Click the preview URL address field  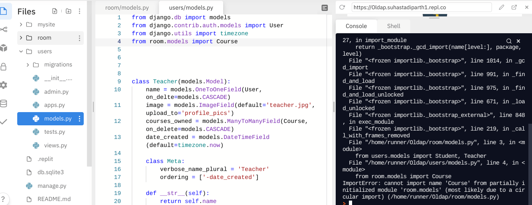point(421,7)
